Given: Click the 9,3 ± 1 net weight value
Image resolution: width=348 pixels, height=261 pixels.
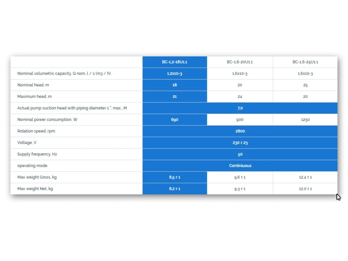Looking at the screenshot, I should [240, 189].
